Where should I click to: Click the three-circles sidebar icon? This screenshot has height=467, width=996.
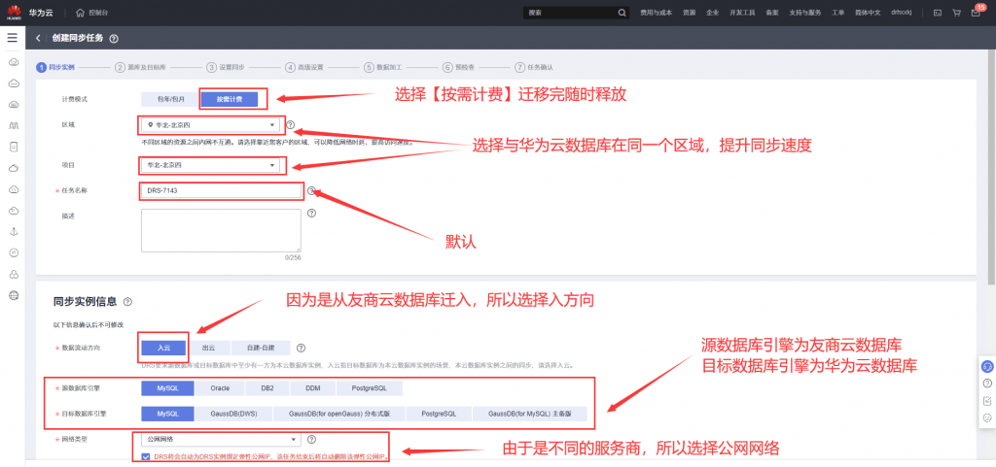click(x=14, y=275)
